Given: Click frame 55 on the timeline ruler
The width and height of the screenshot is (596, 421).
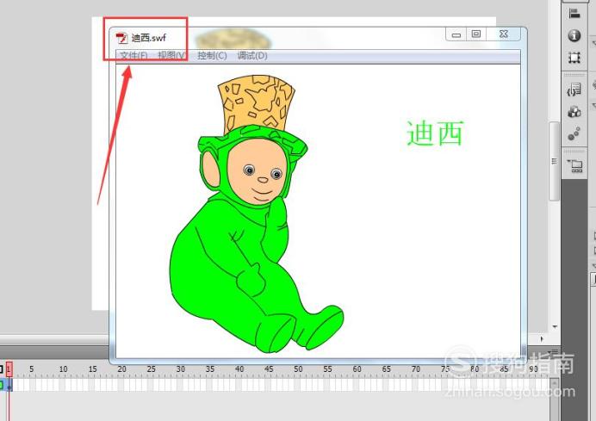Looking at the screenshot, I should coord(327,369).
